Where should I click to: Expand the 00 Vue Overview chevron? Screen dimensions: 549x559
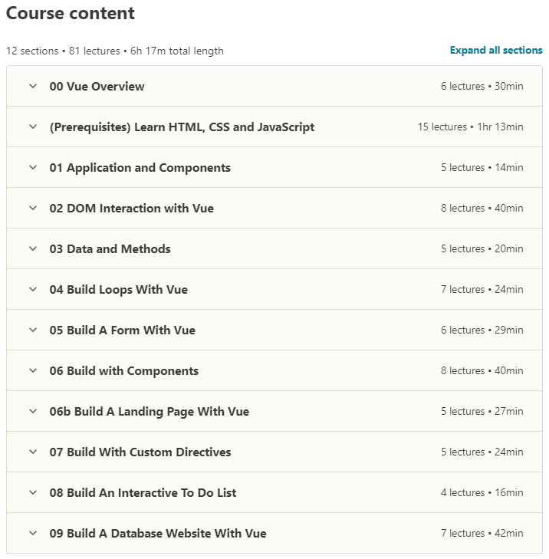pyautogui.click(x=33, y=87)
